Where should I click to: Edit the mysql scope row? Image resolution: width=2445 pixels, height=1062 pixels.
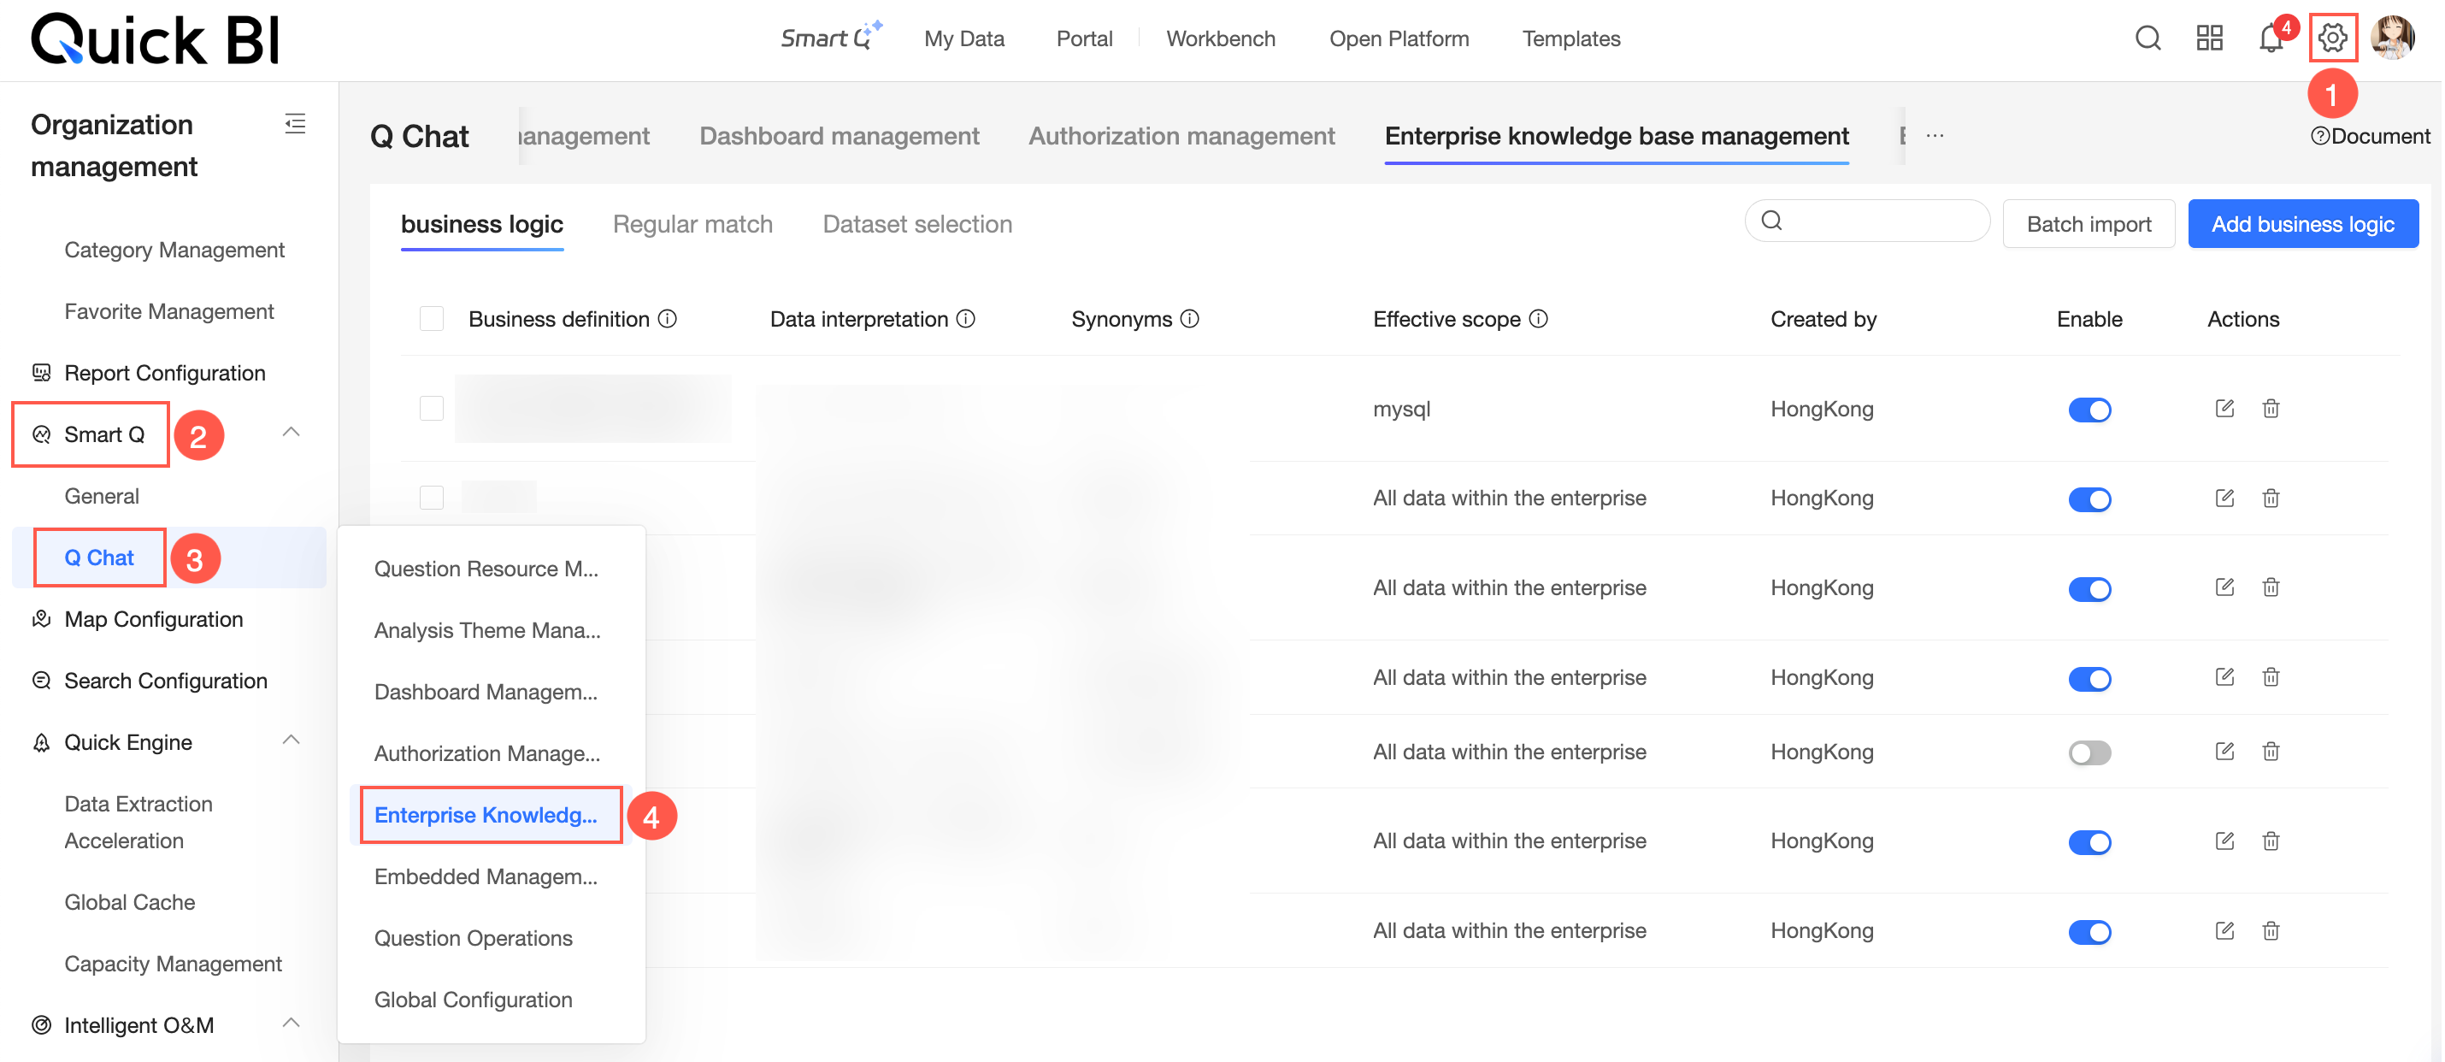tap(2224, 408)
